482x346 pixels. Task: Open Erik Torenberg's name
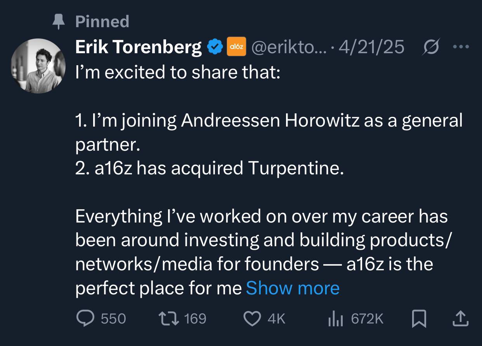138,46
